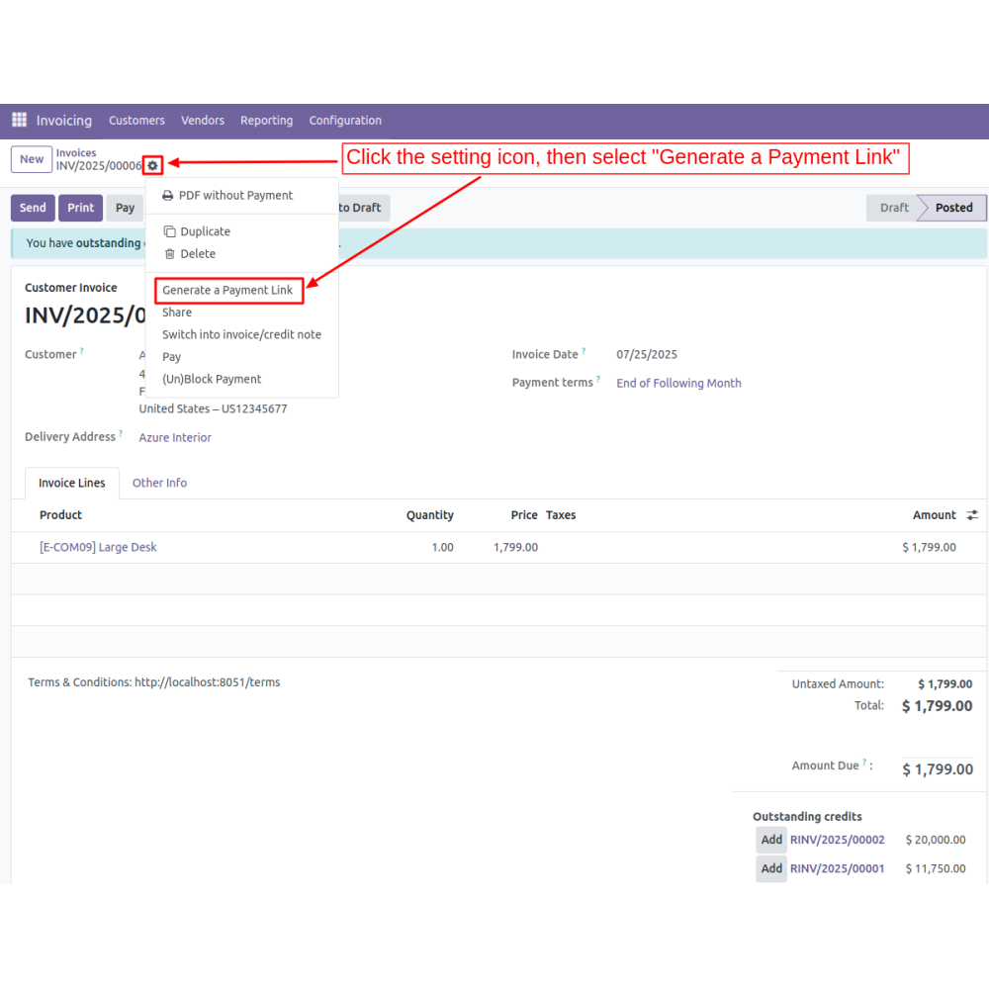Select Generate a Payment Link menu entry

point(227,290)
